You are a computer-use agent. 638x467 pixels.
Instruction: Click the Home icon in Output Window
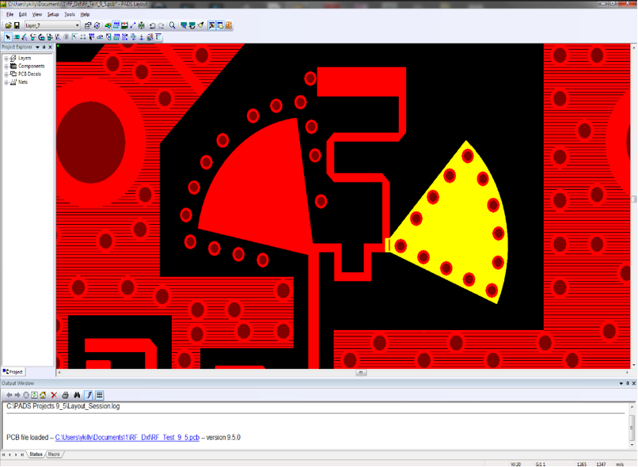pos(43,395)
